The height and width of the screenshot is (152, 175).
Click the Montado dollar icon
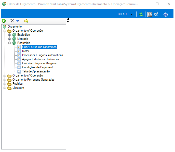14,39
